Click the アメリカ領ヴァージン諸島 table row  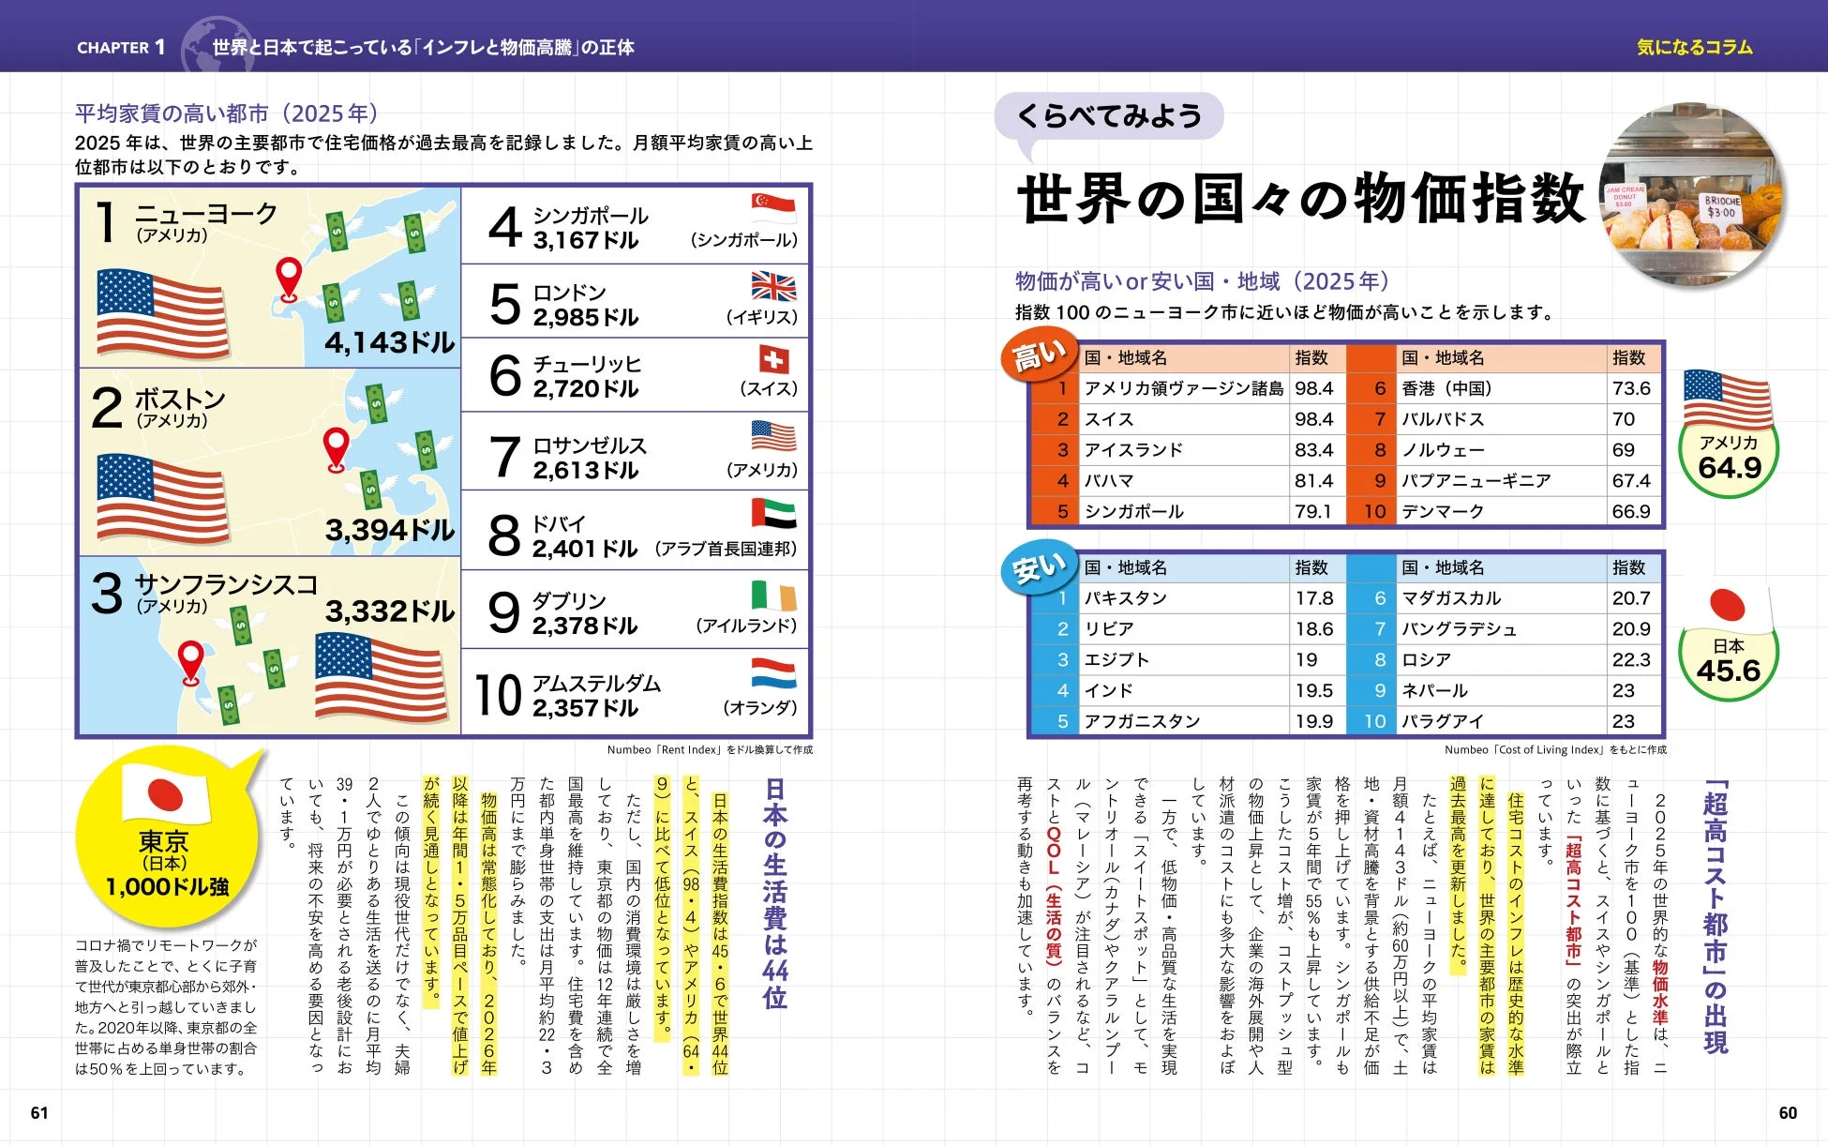(x=1189, y=388)
